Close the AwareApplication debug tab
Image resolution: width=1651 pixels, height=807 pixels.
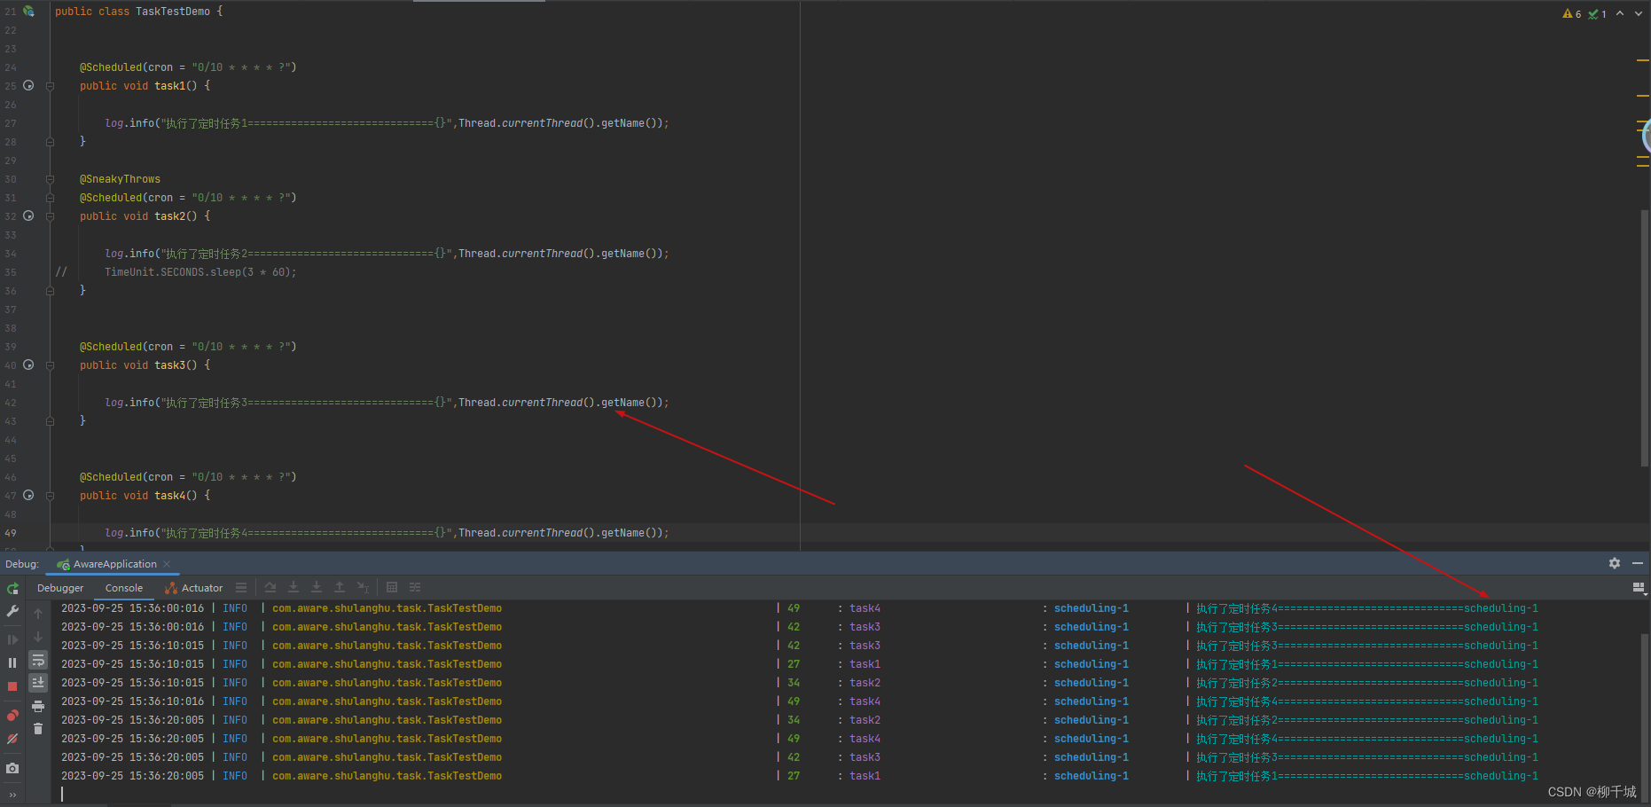click(x=167, y=564)
